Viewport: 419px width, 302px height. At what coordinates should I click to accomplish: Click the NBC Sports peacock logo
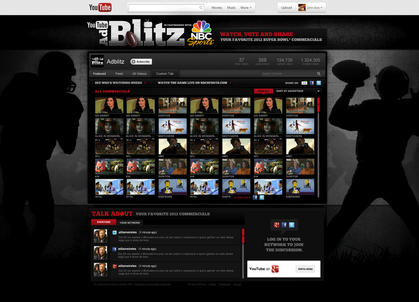[x=201, y=33]
